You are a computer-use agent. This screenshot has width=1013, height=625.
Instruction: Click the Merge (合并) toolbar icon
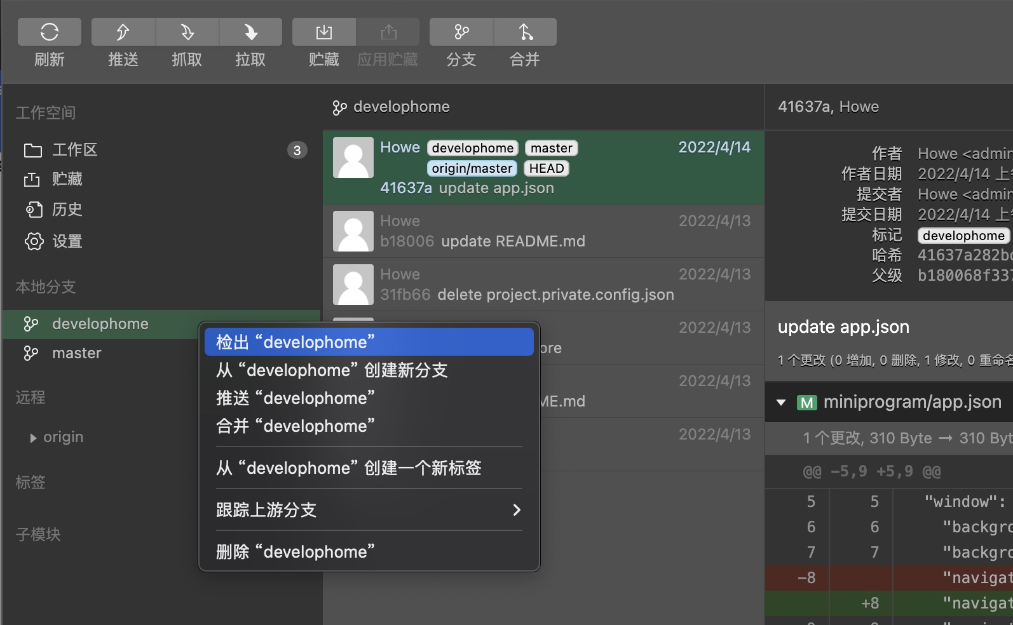pyautogui.click(x=525, y=32)
